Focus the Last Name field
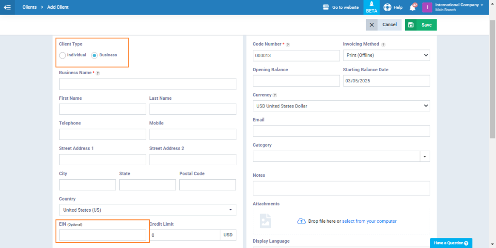 [x=193, y=109]
